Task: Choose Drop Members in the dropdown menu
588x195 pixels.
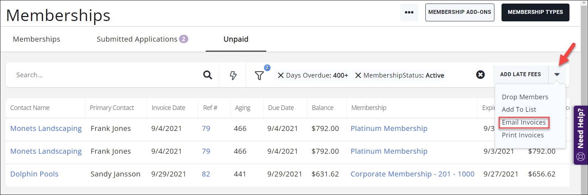Action: pyautogui.click(x=525, y=97)
